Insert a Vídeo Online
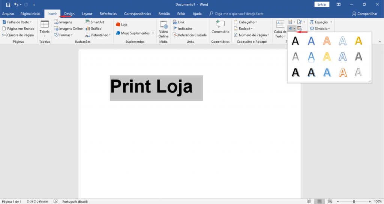Screen dimensions: 384x204 coord(163,29)
